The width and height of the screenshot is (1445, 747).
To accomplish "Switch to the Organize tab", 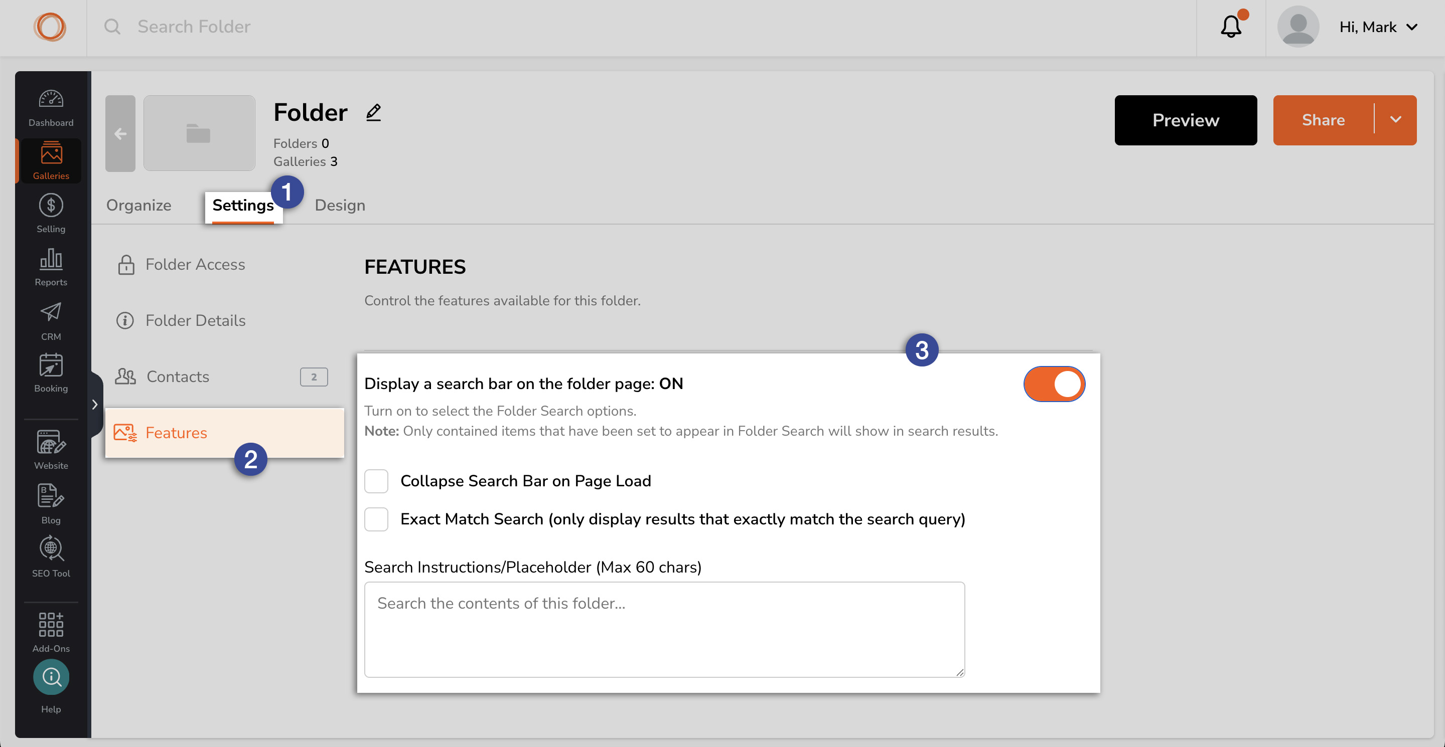I will 138,205.
